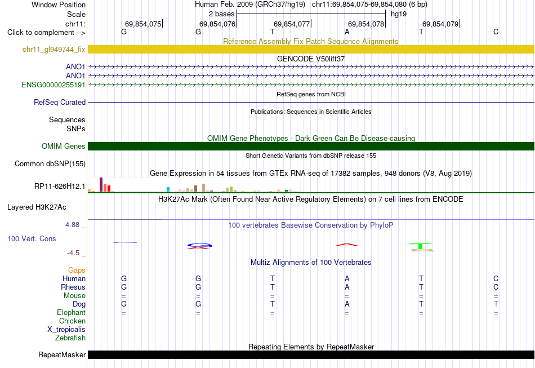Click position marker 69,854,079
The height and width of the screenshot is (368, 535).
441,24
